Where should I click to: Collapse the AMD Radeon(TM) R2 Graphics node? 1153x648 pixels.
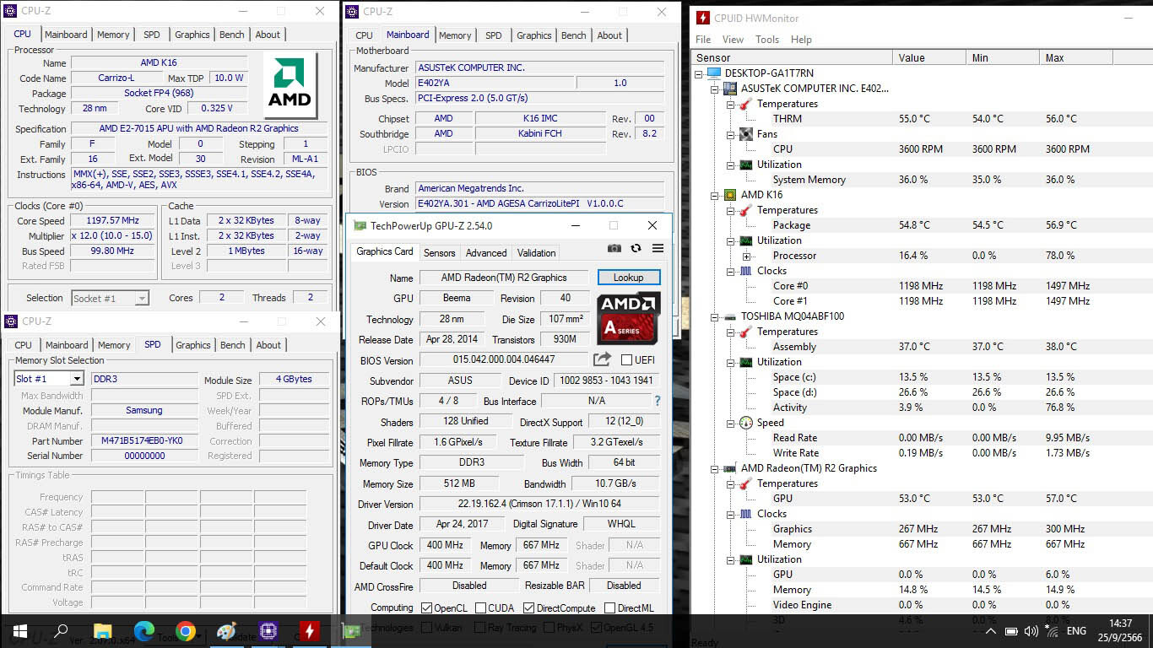(715, 468)
